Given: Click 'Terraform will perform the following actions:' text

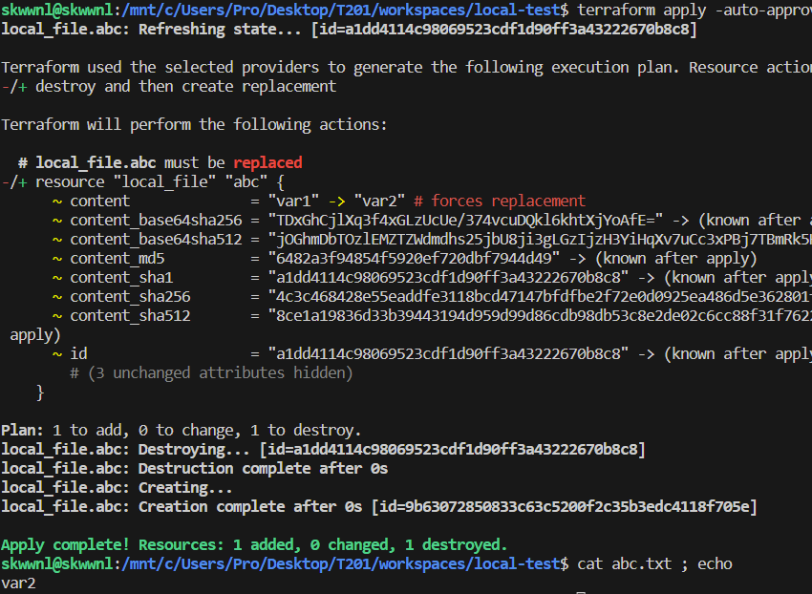Looking at the screenshot, I should coord(194,125).
